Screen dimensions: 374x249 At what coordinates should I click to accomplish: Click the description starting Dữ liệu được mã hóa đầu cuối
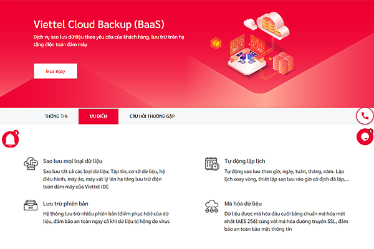tap(286, 222)
